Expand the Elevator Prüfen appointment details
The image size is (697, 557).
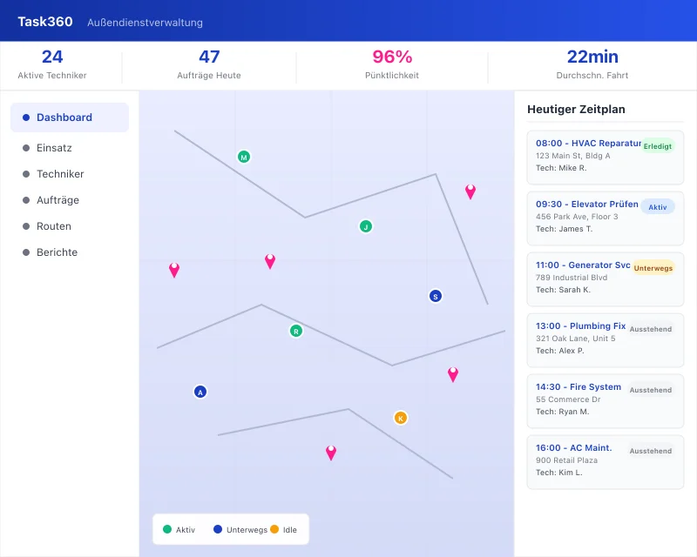[605, 218]
